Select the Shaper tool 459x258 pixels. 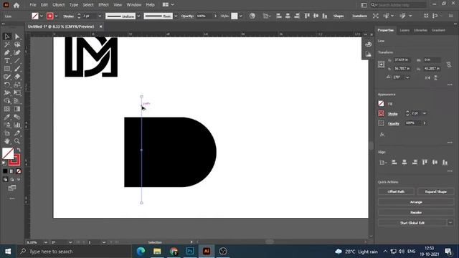pyautogui.click(x=7, y=77)
